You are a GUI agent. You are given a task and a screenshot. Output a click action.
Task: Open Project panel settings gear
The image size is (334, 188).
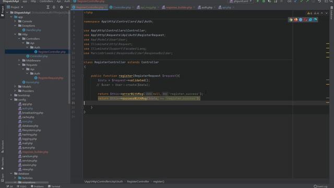click(62, 7)
